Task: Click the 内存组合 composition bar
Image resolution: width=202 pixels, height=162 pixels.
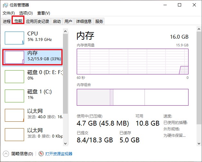Action: (x=133, y=97)
